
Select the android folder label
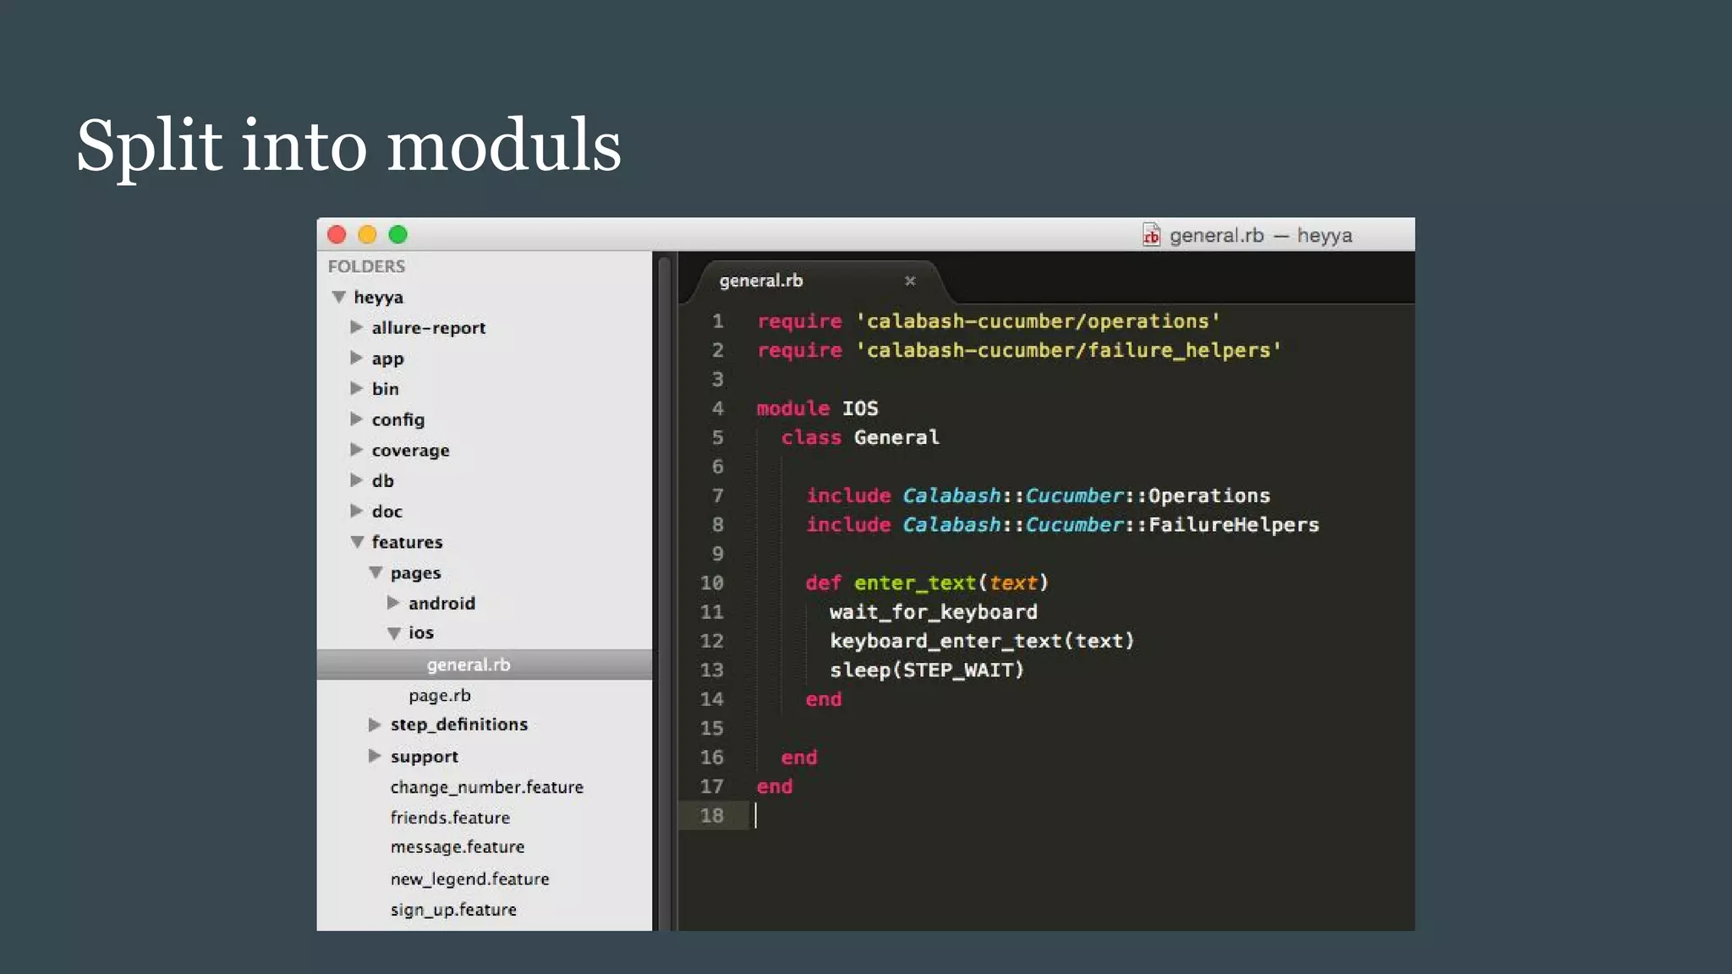(x=441, y=603)
